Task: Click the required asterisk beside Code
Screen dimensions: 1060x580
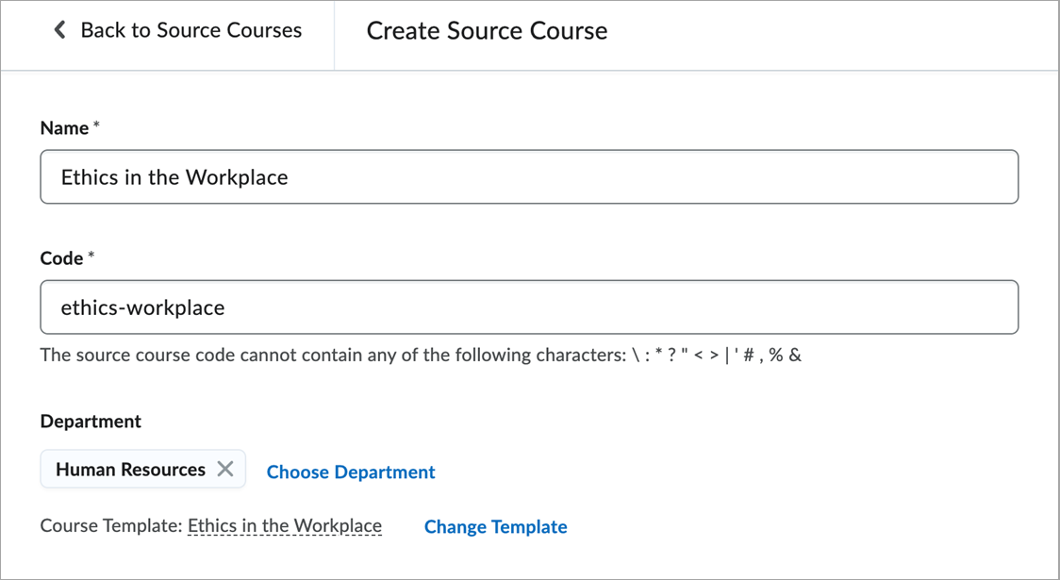Action: [x=91, y=257]
